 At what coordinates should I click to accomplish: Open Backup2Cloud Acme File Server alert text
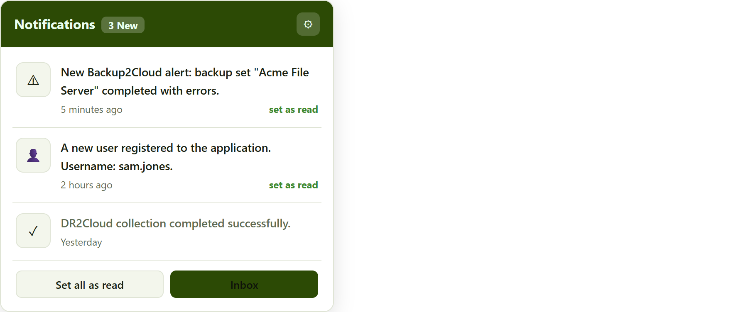(185, 81)
